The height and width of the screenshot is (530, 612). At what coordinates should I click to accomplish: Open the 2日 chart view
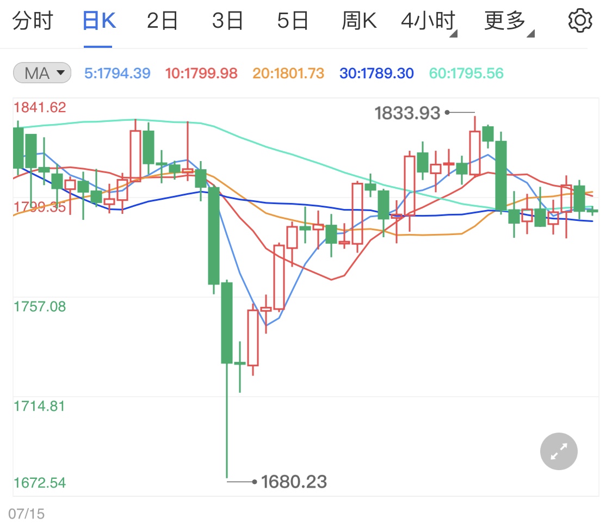(x=162, y=20)
